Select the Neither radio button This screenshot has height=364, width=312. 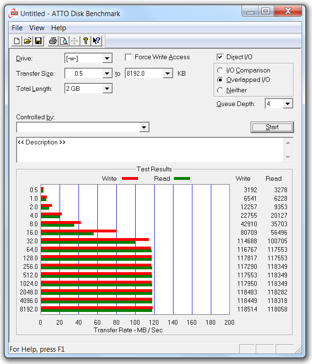(220, 90)
